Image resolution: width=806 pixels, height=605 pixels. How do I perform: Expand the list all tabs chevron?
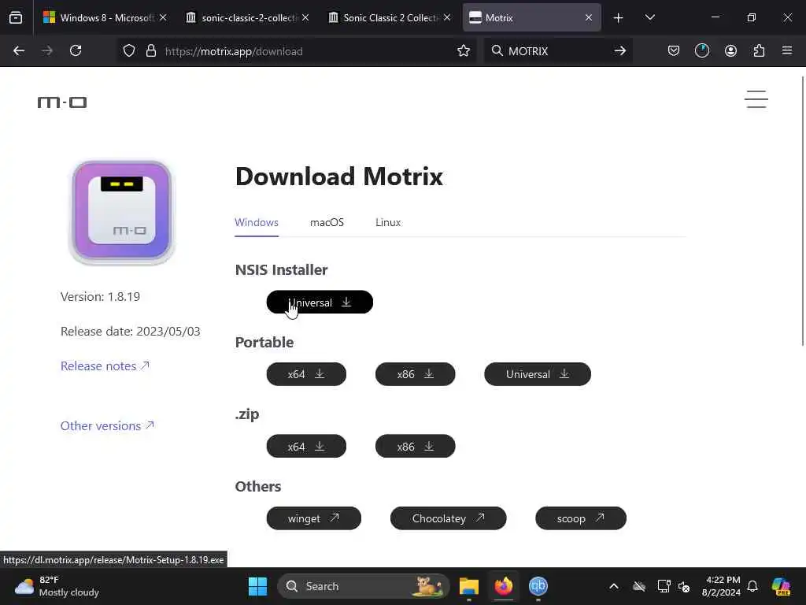click(649, 17)
